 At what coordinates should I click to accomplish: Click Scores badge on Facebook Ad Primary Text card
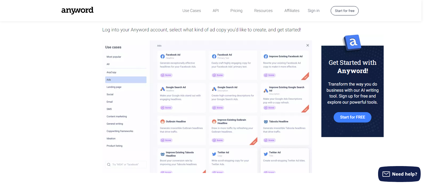click(218, 75)
